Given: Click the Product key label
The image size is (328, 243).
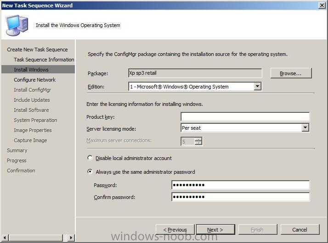Looking at the screenshot, I should pos(101,117).
